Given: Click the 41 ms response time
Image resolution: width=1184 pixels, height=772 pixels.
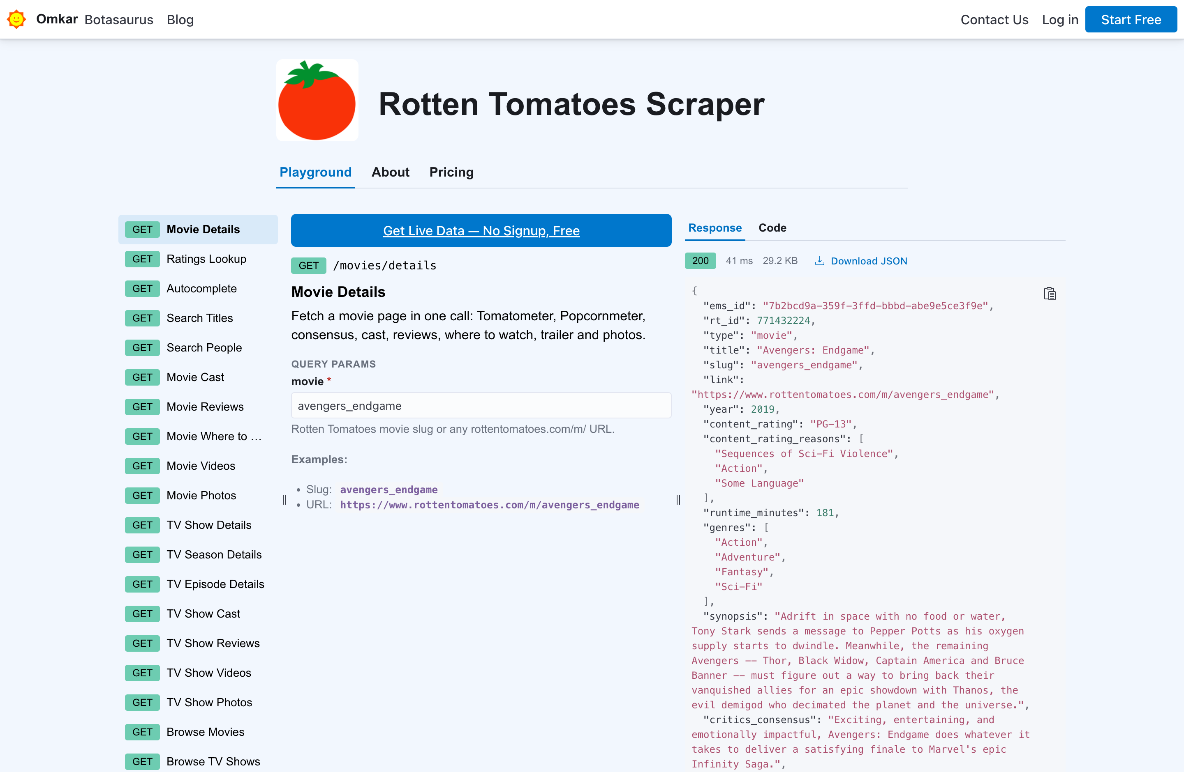Looking at the screenshot, I should tap(739, 261).
